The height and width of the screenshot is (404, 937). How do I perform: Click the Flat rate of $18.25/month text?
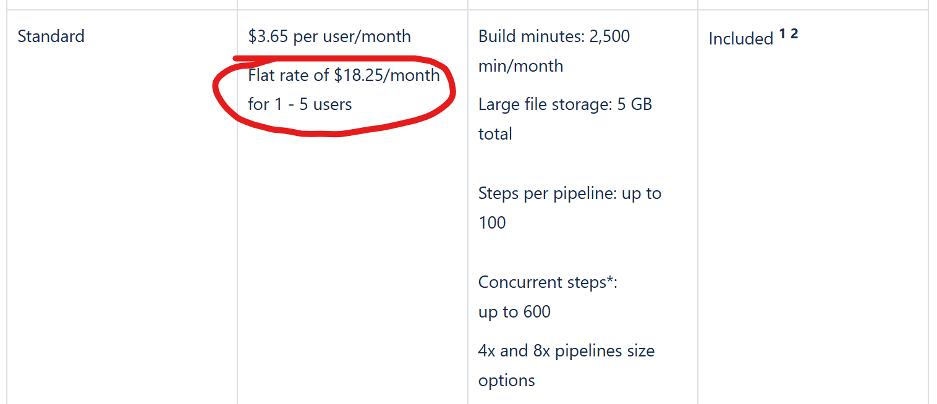(344, 75)
